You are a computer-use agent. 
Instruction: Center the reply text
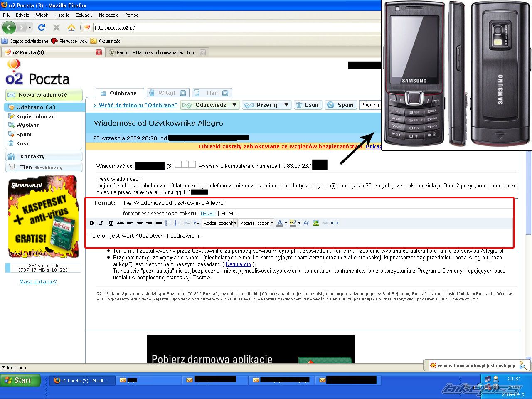[x=140, y=223]
